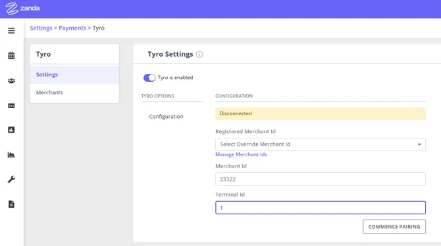Toggle the Tyro is enabled switch
Screen dimensions: 441x246
click(149, 78)
